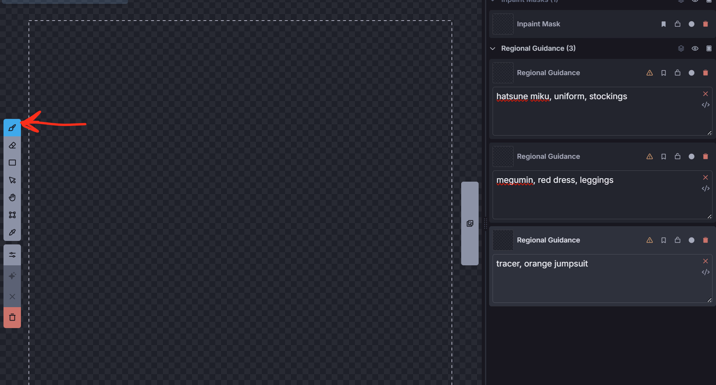Click Regional Guidance title above megumin prompt
The image size is (716, 385).
tap(548, 156)
